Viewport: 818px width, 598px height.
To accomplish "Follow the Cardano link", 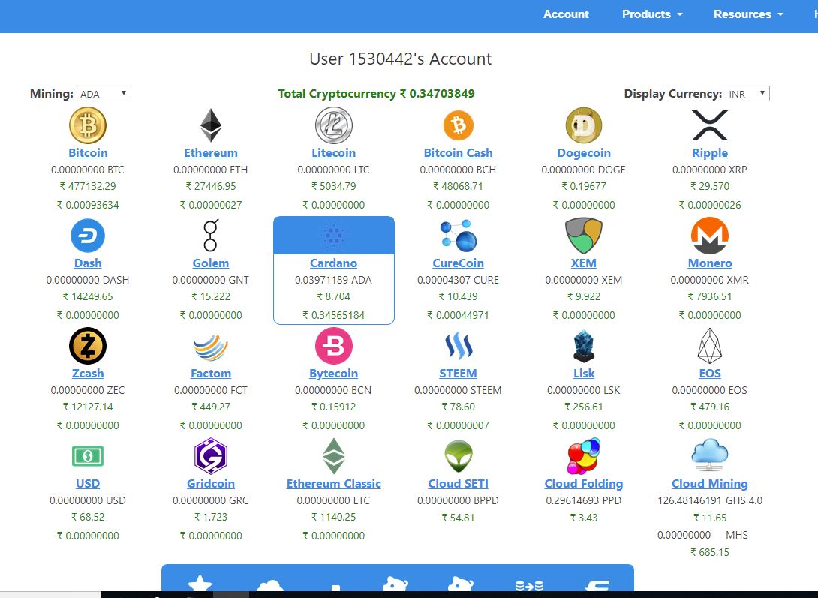I will tap(334, 263).
